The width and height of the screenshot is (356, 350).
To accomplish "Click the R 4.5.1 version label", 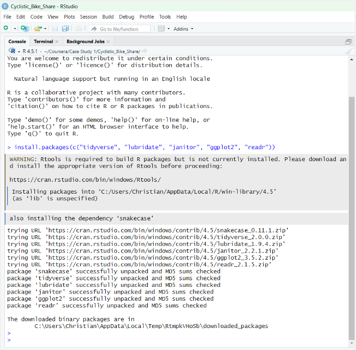I will tap(30, 51).
